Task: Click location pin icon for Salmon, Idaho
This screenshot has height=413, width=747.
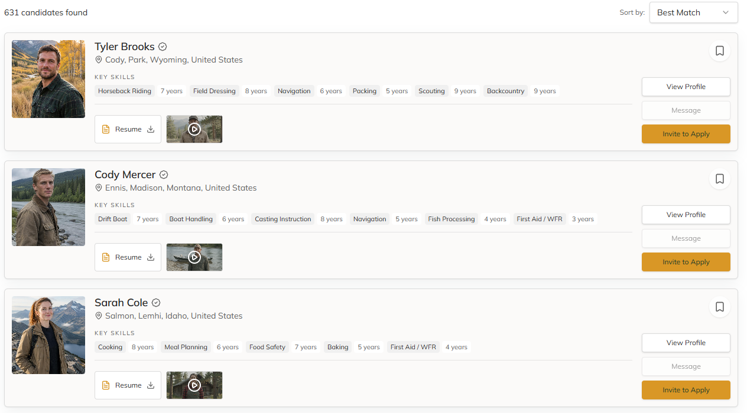Action: (99, 316)
